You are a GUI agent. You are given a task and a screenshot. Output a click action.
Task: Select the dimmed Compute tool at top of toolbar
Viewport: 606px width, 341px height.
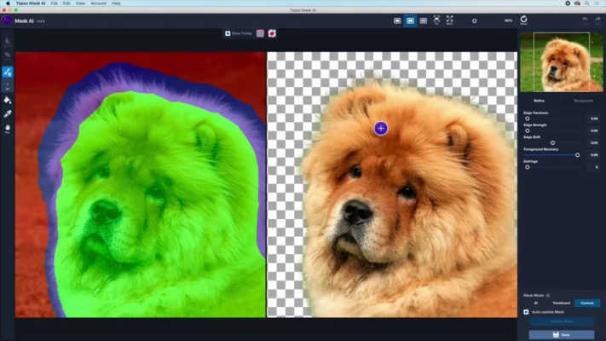click(8, 42)
